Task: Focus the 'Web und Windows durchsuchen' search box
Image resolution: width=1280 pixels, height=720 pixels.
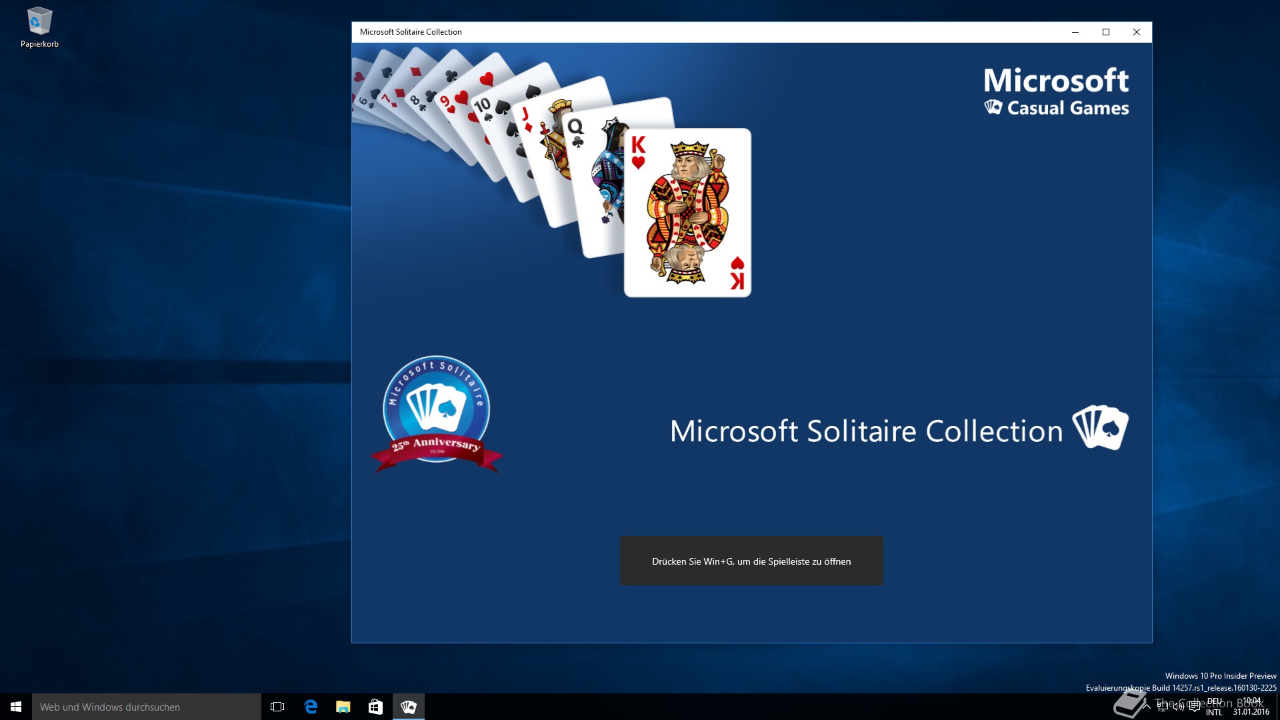Action: (147, 707)
